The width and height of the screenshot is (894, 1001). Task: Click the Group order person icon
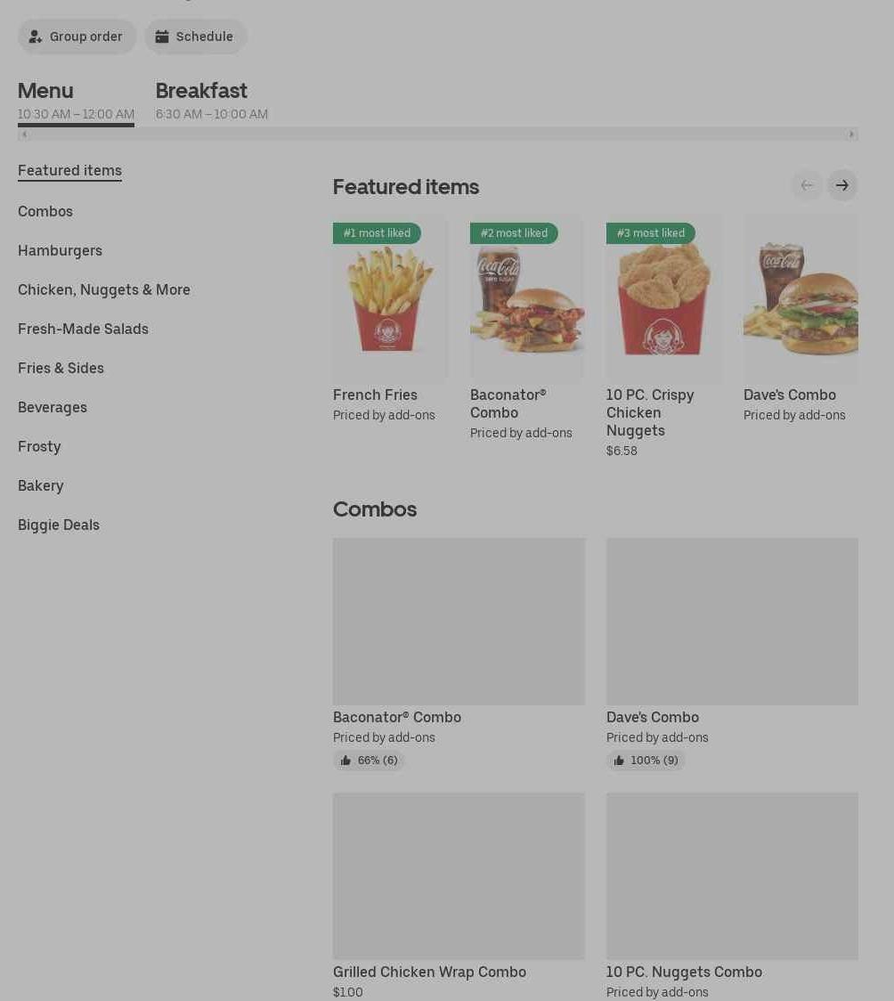click(x=35, y=37)
